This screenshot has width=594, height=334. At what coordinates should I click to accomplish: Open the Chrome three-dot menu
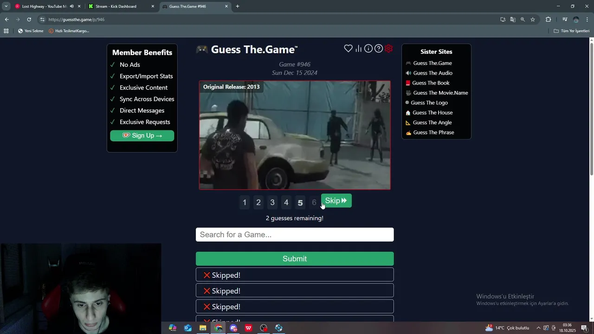click(x=588, y=19)
